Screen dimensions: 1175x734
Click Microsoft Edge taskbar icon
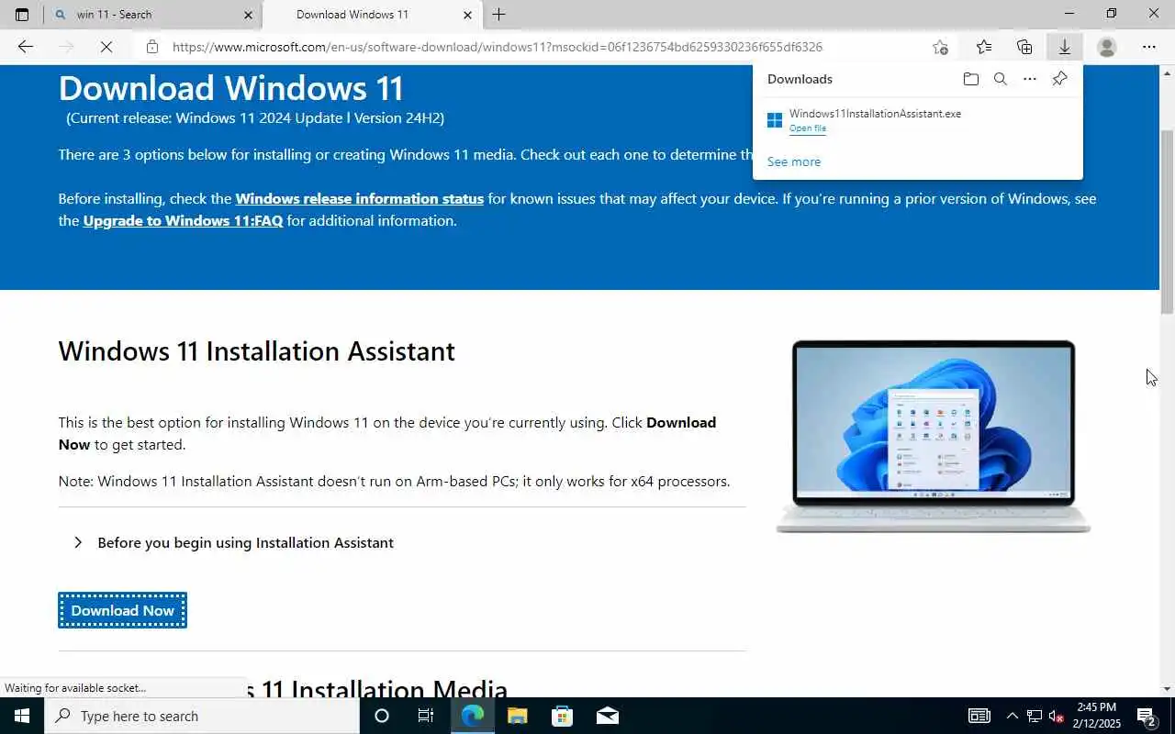coord(473,716)
